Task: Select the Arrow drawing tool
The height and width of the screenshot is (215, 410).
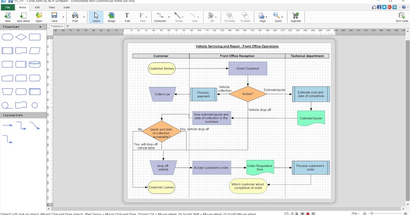Action: 178,16
